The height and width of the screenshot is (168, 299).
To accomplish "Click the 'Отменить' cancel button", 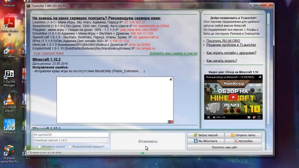I will coord(148,141).
